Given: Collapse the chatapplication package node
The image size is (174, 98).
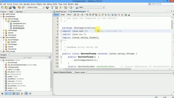Looking at the screenshot, I should click(6, 21).
